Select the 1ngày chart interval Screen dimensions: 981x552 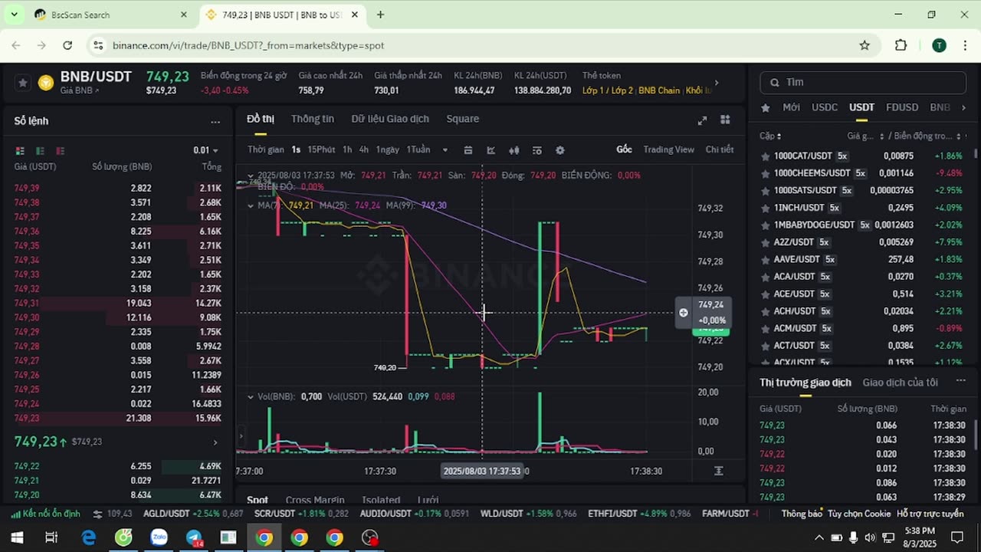pyautogui.click(x=387, y=149)
